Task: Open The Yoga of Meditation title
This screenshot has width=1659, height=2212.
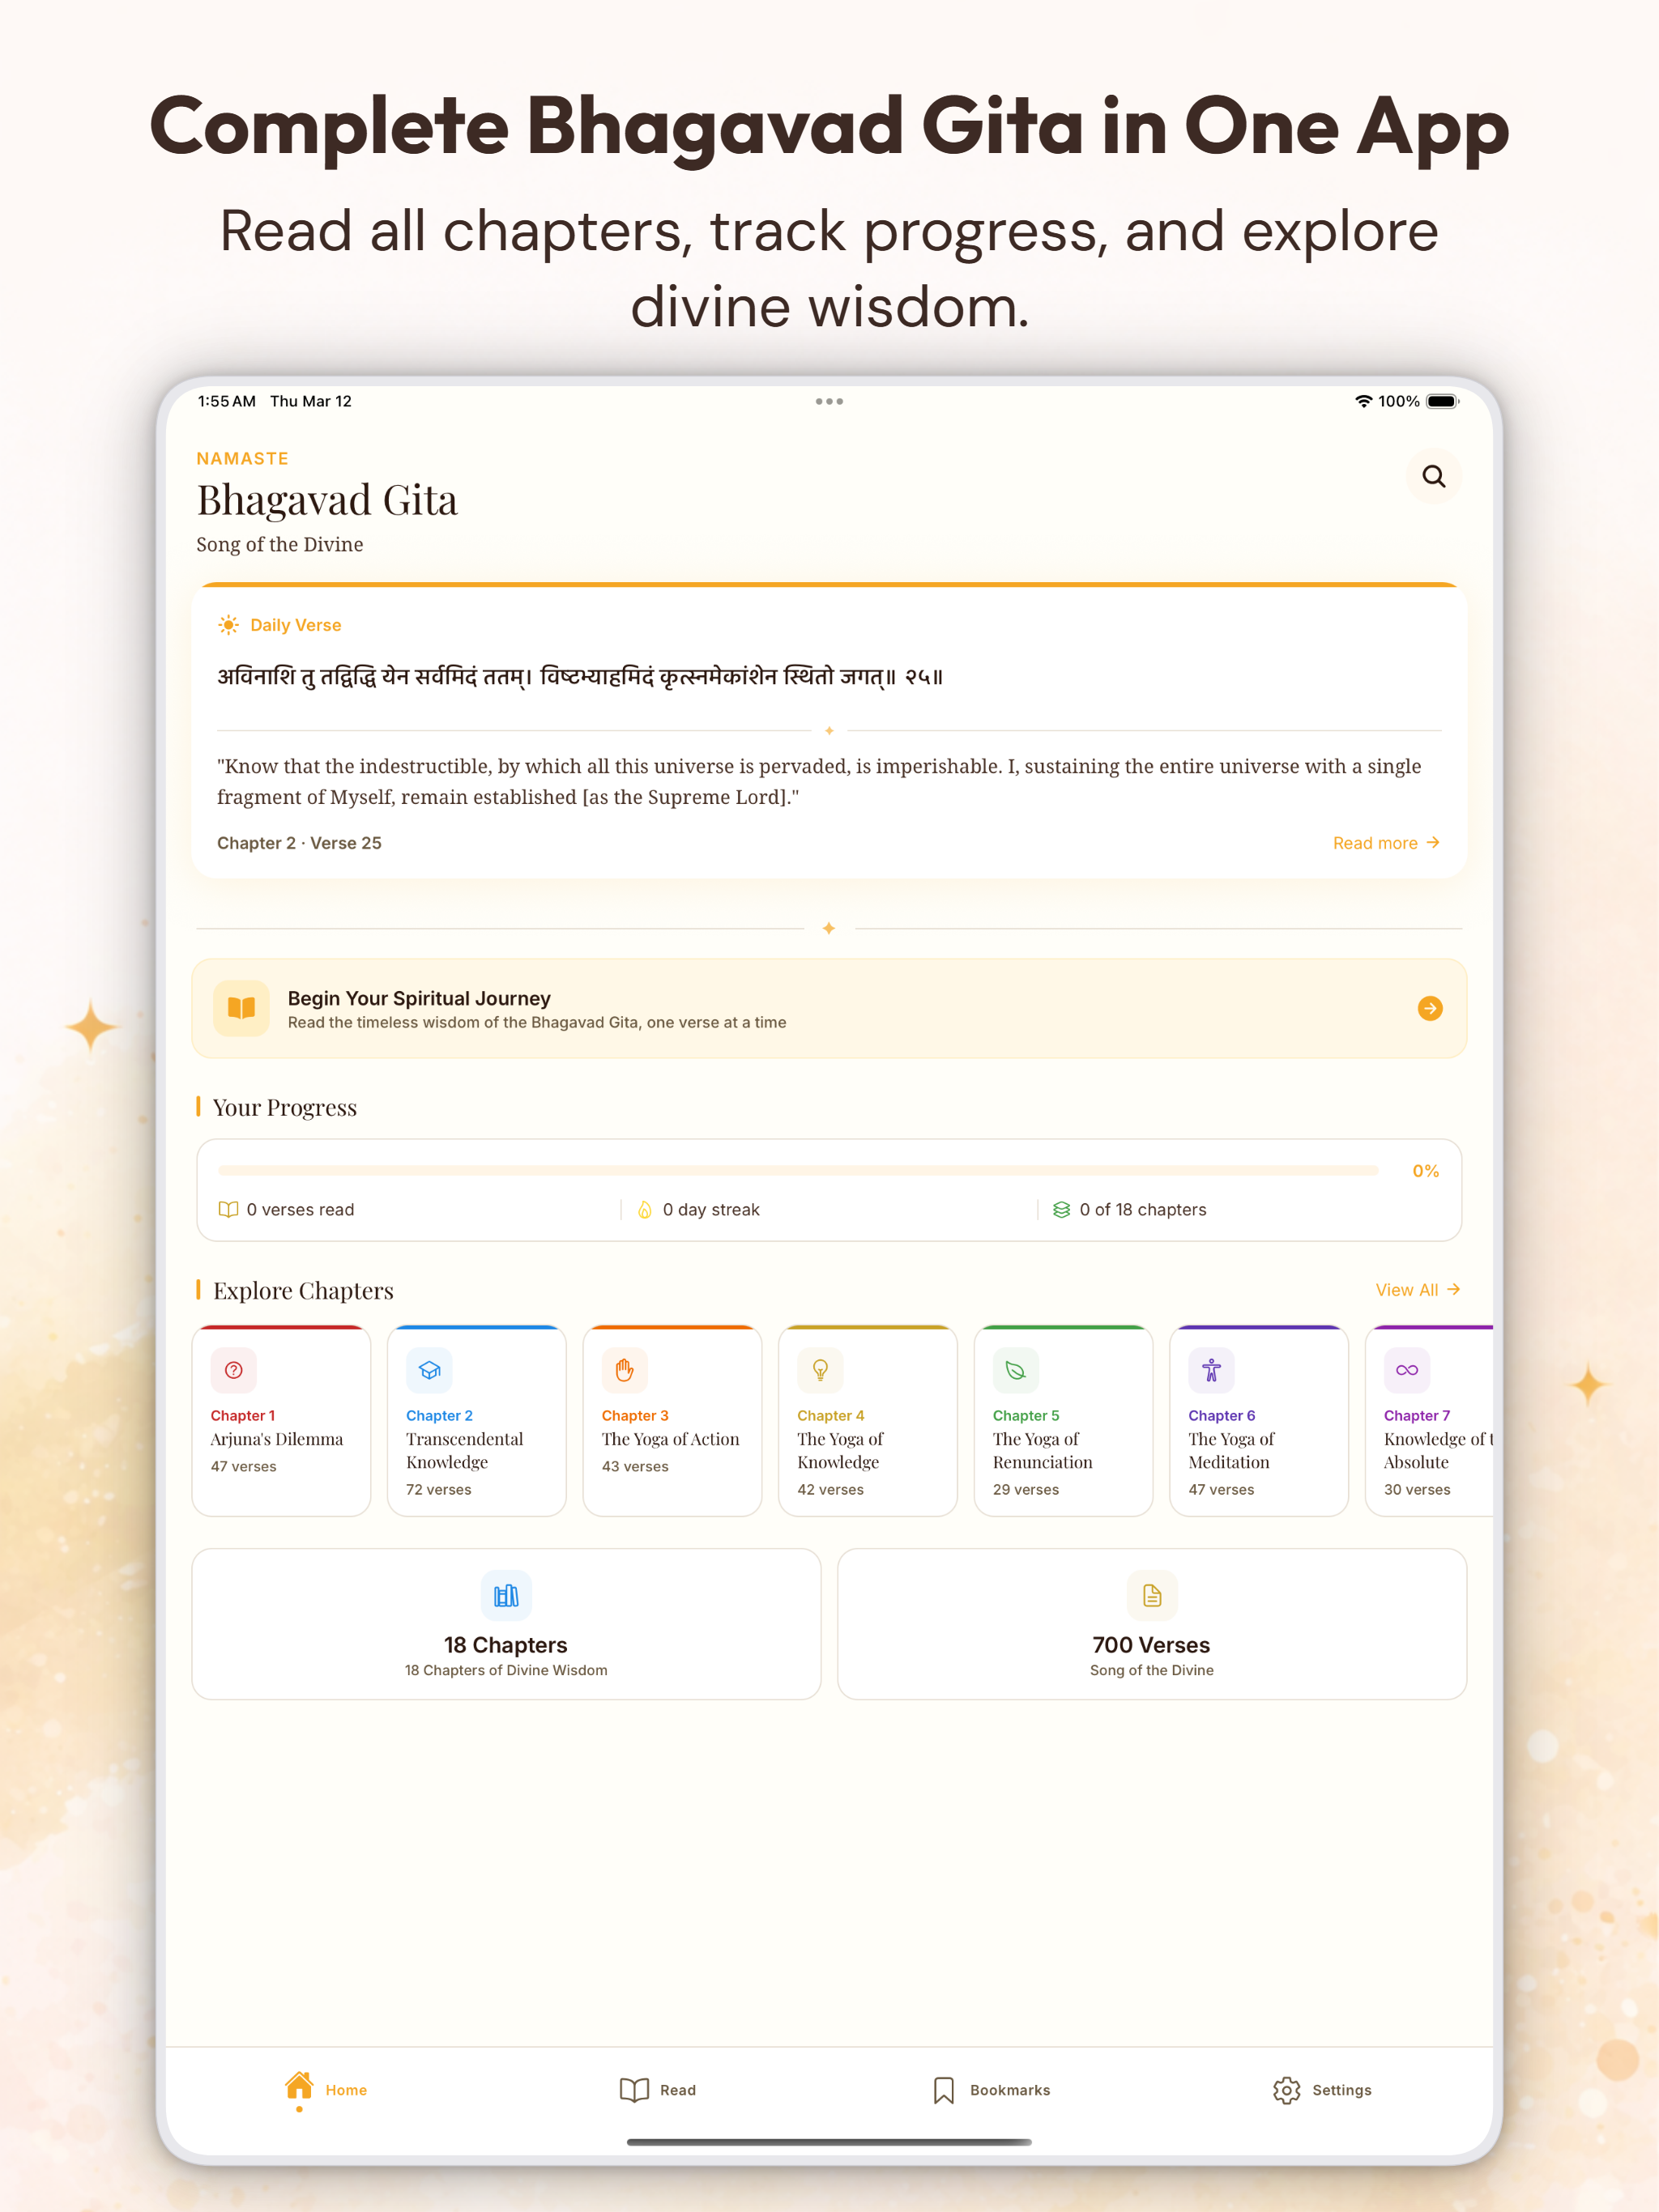Action: [x=1232, y=1450]
